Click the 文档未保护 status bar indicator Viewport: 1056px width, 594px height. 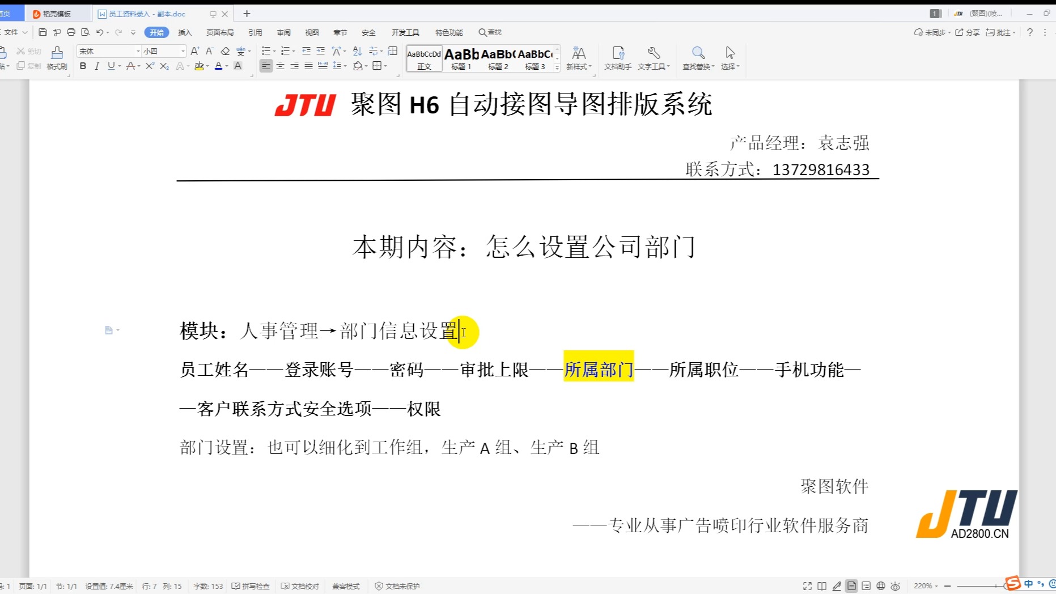[x=397, y=586]
